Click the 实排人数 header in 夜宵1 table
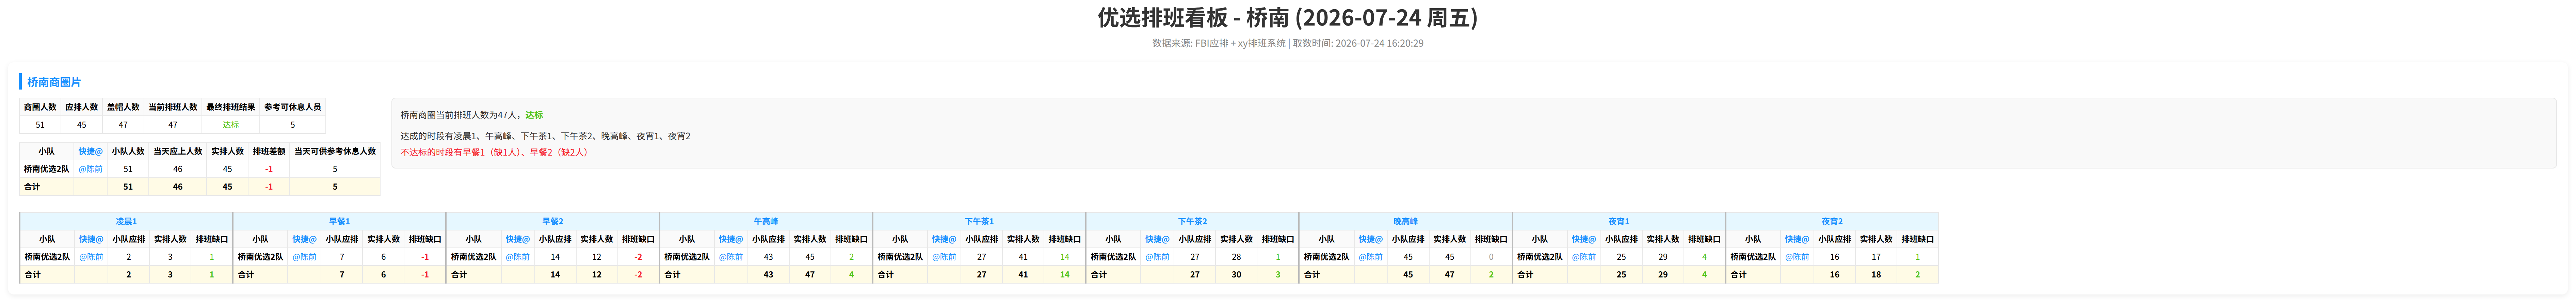This screenshot has width=2576, height=304. (x=1663, y=239)
